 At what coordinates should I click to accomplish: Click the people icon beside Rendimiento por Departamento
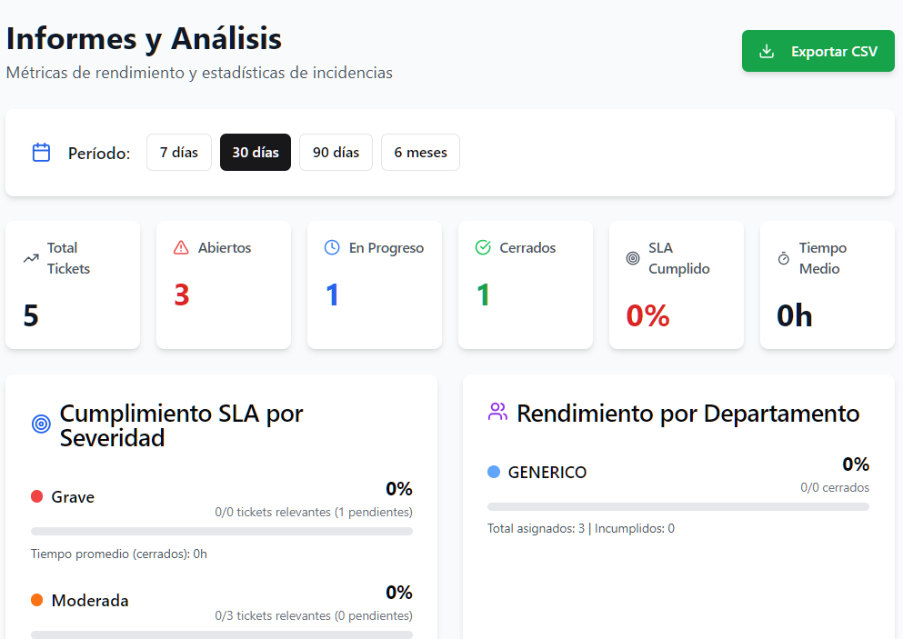pyautogui.click(x=497, y=412)
